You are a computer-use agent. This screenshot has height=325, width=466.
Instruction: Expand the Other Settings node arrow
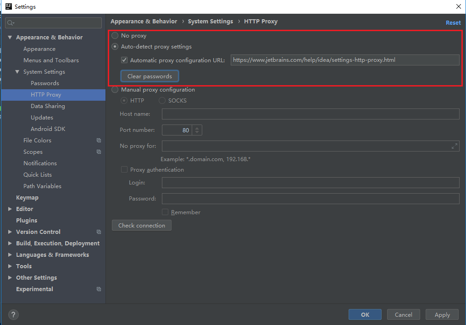10,278
